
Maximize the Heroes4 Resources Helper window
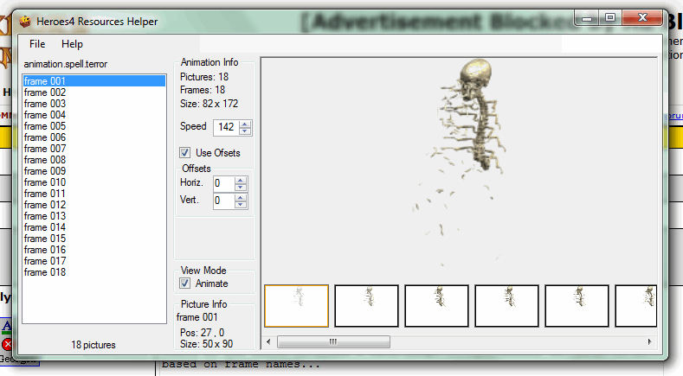610,18
